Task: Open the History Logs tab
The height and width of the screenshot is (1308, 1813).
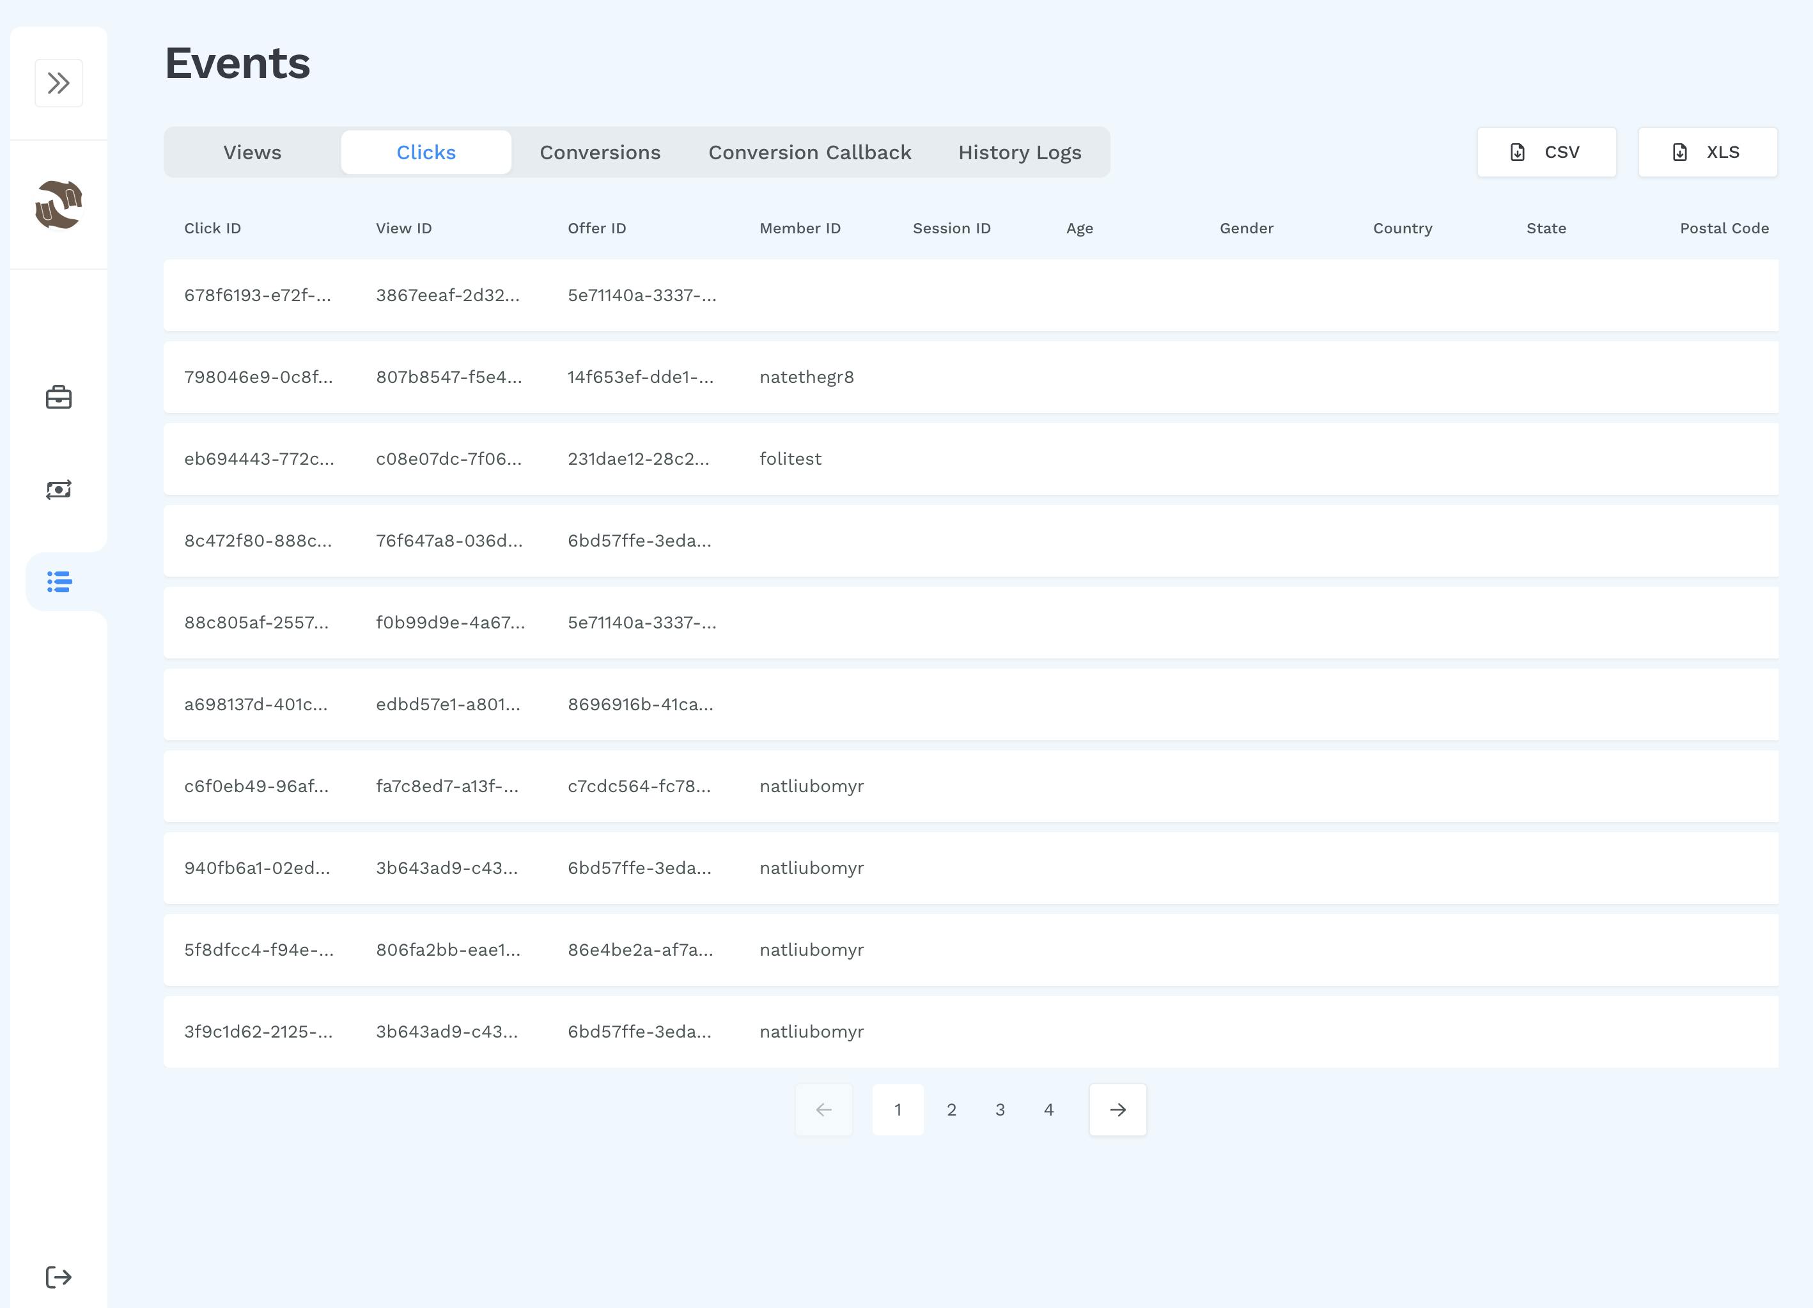Action: click(1020, 152)
